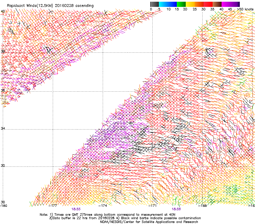This screenshot has width=255, height=224.
Task: Click the orange 25-30 knots legend swatch
Action: [x=199, y=4]
